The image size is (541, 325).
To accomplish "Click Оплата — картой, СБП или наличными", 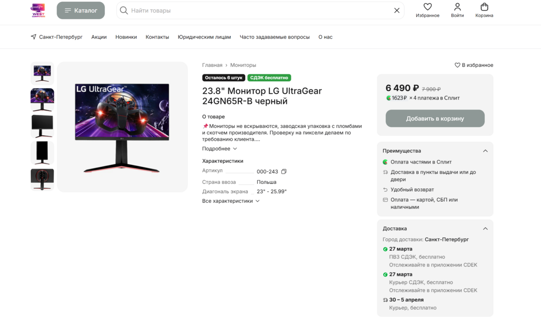I will tap(420, 204).
